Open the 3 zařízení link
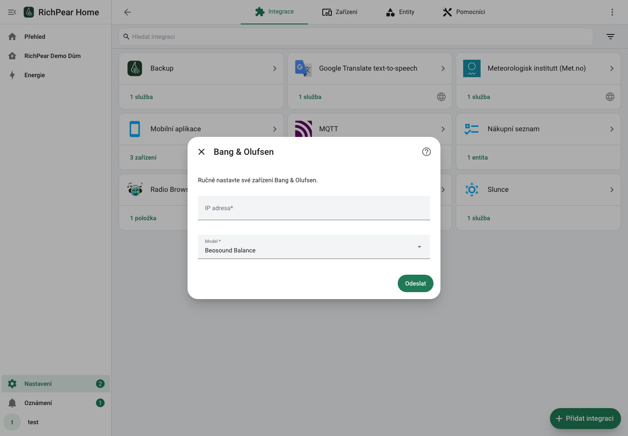The image size is (628, 436). pos(143,157)
